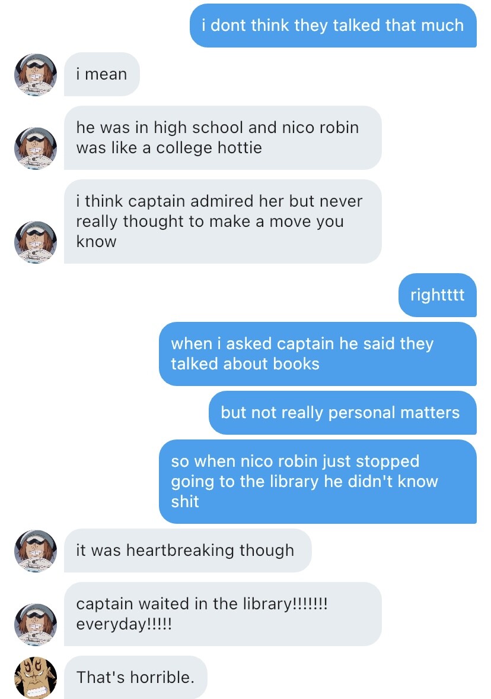
Task: Click the word "know" ending the admired message
Action: [96, 242]
